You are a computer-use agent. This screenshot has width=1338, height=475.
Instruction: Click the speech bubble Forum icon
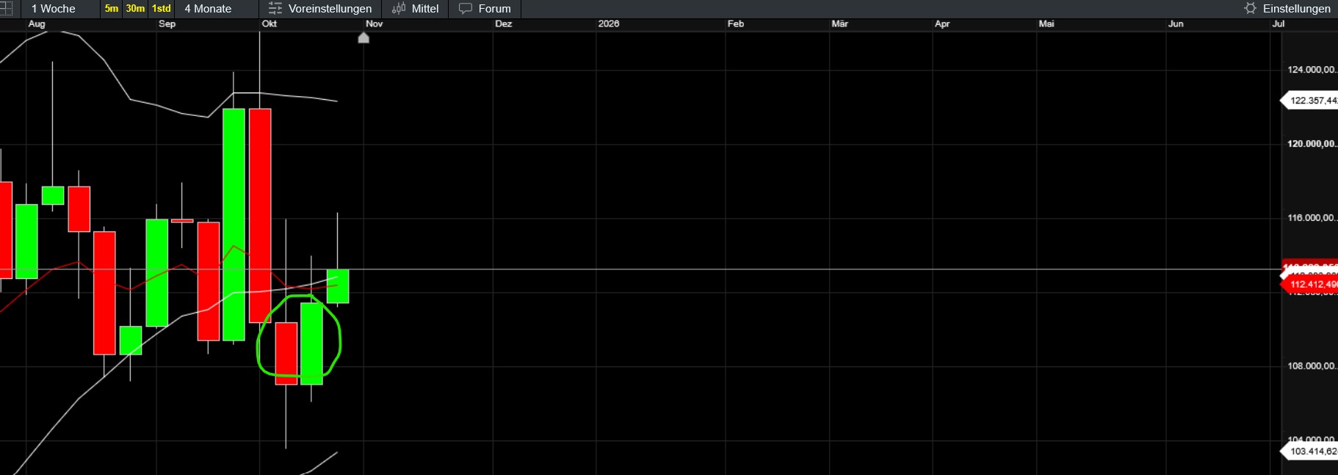click(466, 9)
